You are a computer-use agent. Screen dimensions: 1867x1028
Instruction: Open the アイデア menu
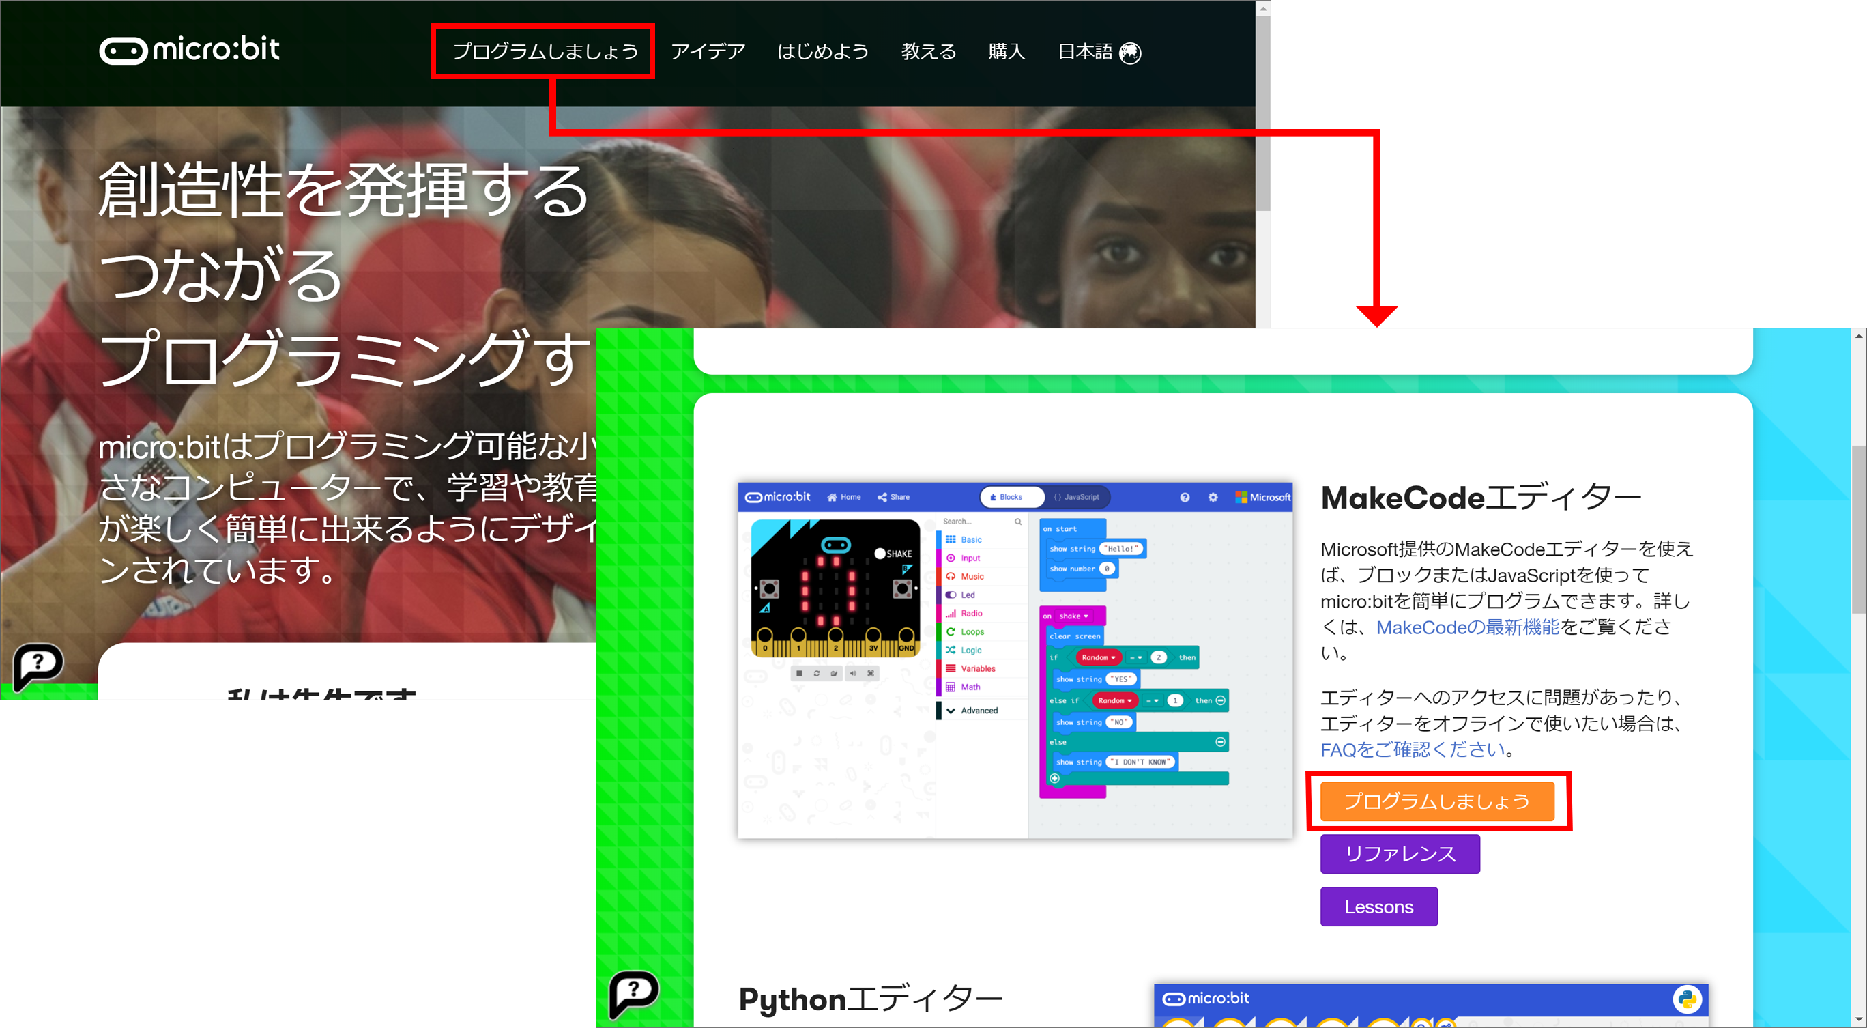click(709, 51)
